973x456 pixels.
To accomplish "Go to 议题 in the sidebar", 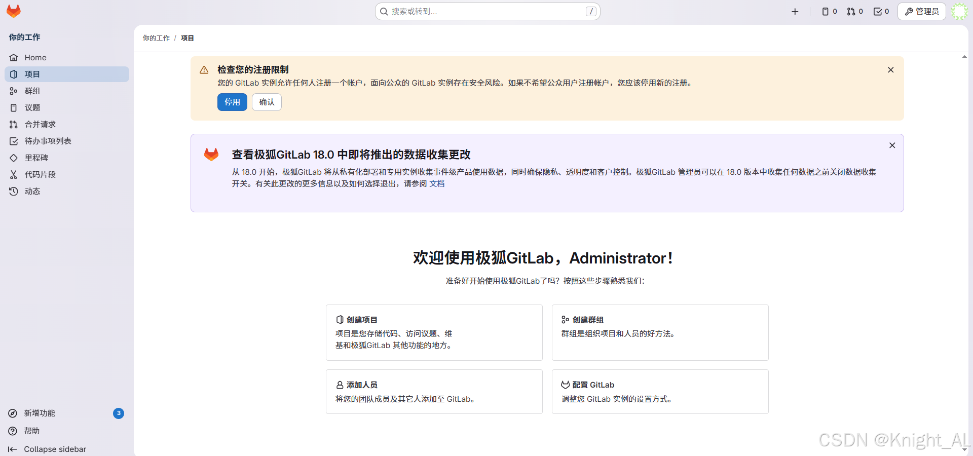I will (67, 107).
